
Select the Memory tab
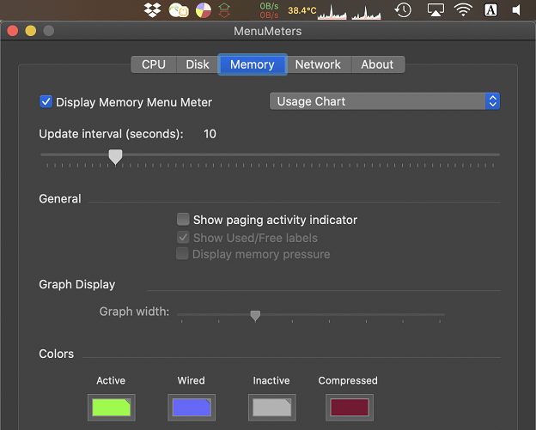pyautogui.click(x=253, y=64)
